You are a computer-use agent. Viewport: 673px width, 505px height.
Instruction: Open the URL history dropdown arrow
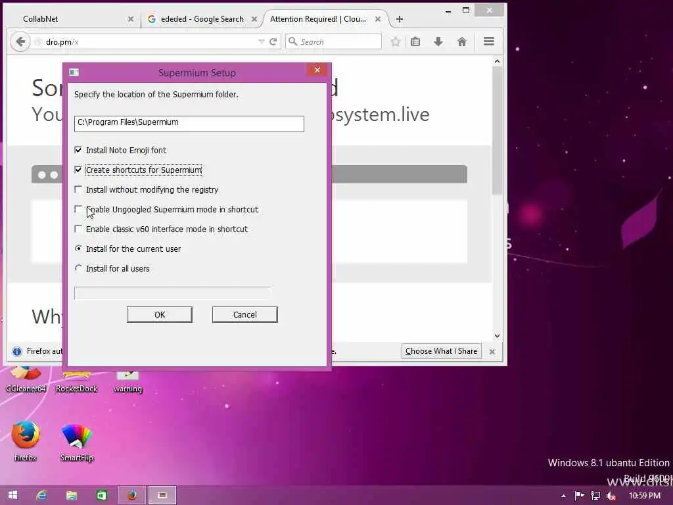(261, 41)
